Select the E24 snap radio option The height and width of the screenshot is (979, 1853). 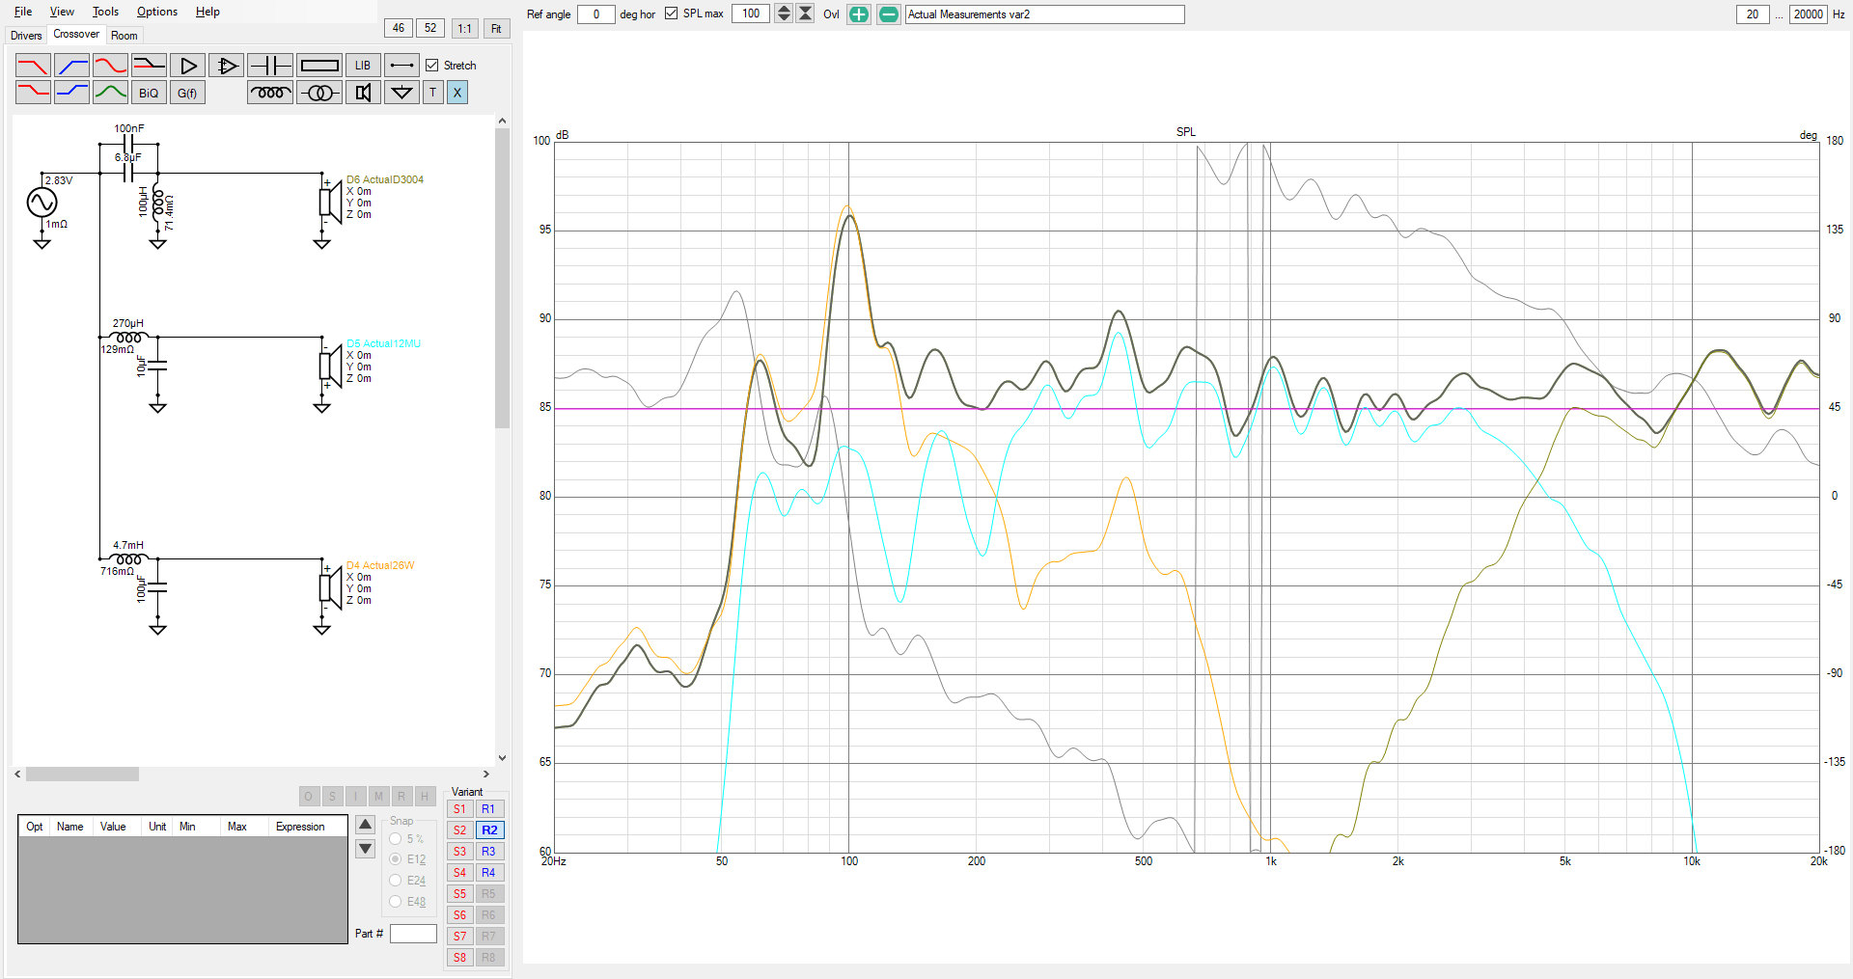(x=396, y=881)
